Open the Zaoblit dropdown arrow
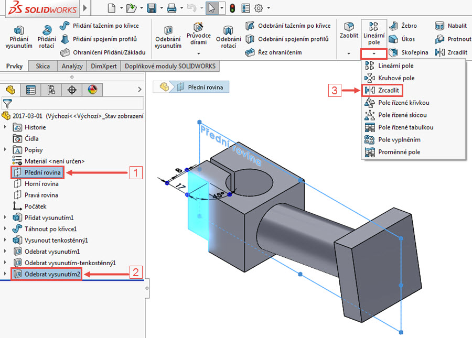This screenshot has width=472, height=338. click(349, 53)
